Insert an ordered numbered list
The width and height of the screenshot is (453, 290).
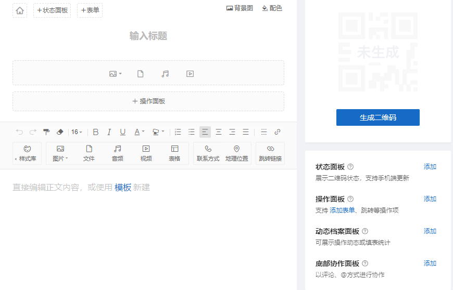[178, 132]
